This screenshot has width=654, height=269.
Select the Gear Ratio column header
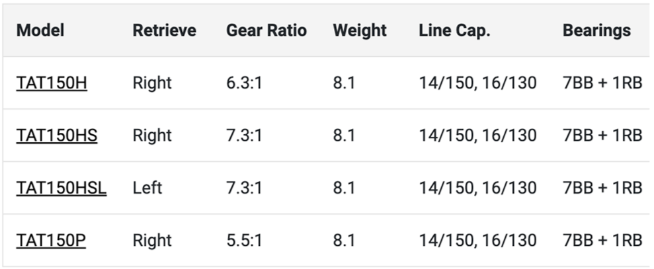(266, 30)
